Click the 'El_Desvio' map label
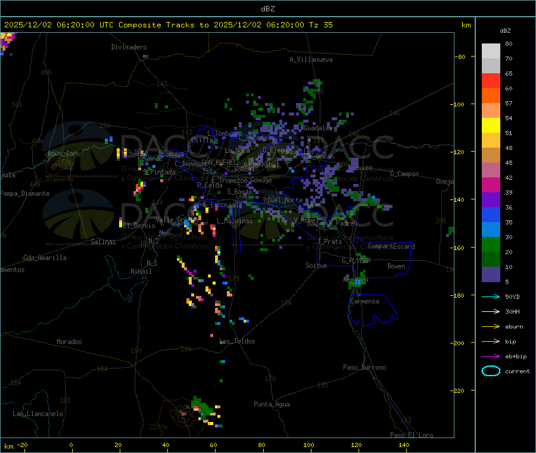The height and width of the screenshot is (453, 536). [x=139, y=226]
